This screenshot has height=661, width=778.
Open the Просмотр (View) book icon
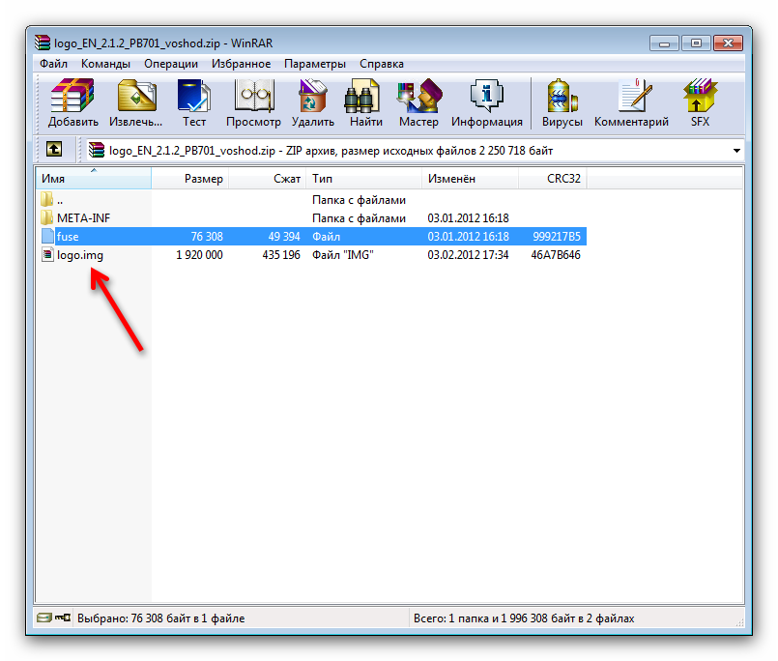click(254, 96)
